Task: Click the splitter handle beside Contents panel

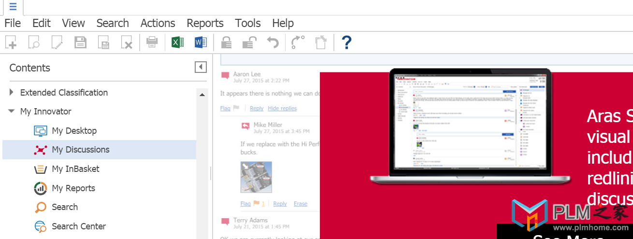Action: coord(211,173)
